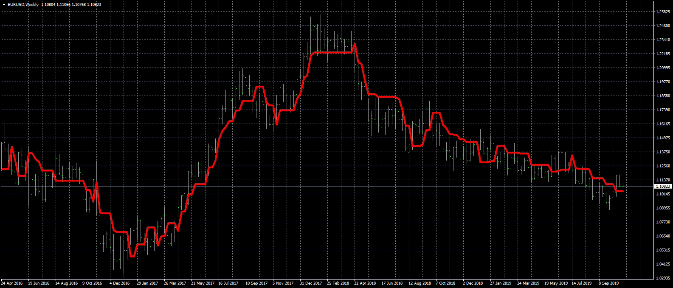
Task: Click the 1.11370 price axis label
Action: tap(663, 180)
